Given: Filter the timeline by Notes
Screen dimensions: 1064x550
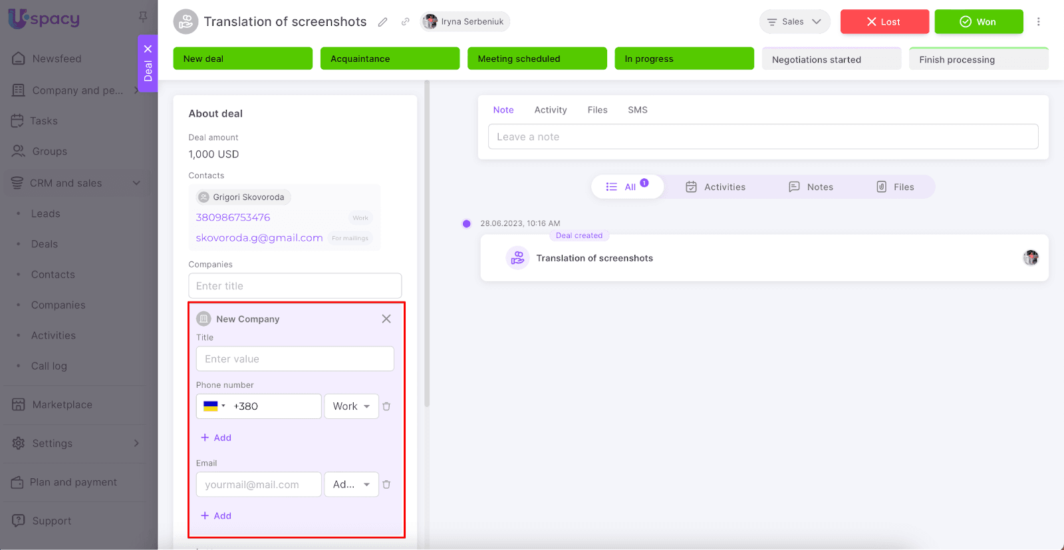Looking at the screenshot, I should pos(811,187).
